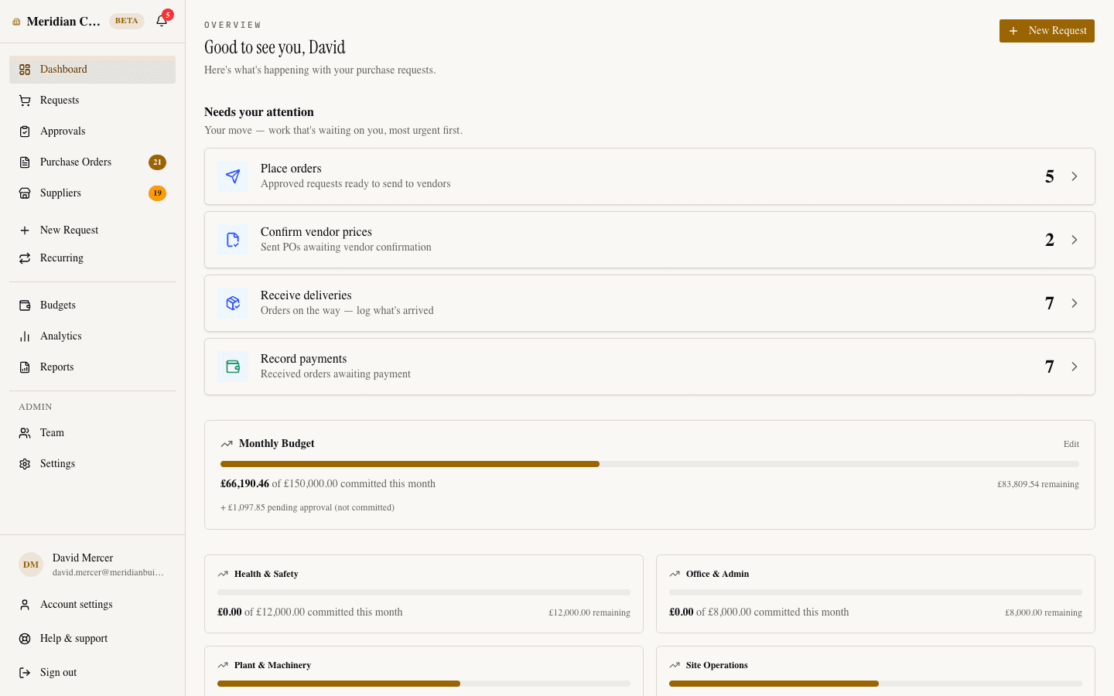Expand Place orders row chevron
The image size is (1114, 696).
pos(1075,176)
